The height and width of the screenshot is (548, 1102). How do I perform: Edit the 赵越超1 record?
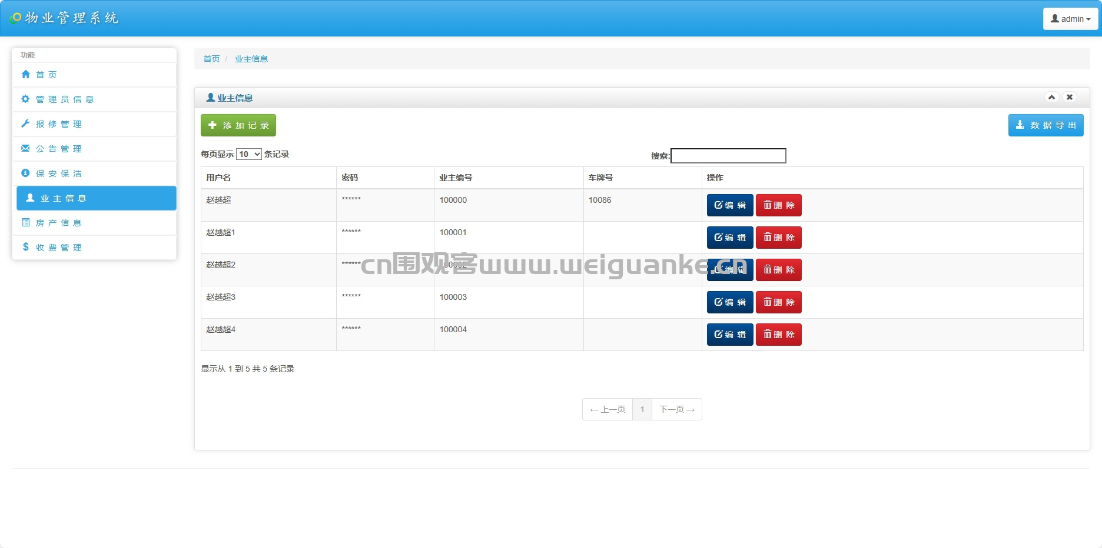click(730, 238)
